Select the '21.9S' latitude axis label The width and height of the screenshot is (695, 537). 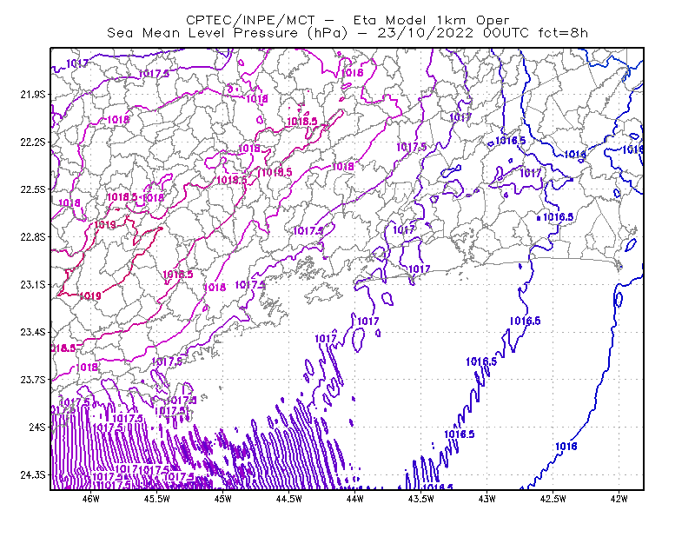pos(33,95)
